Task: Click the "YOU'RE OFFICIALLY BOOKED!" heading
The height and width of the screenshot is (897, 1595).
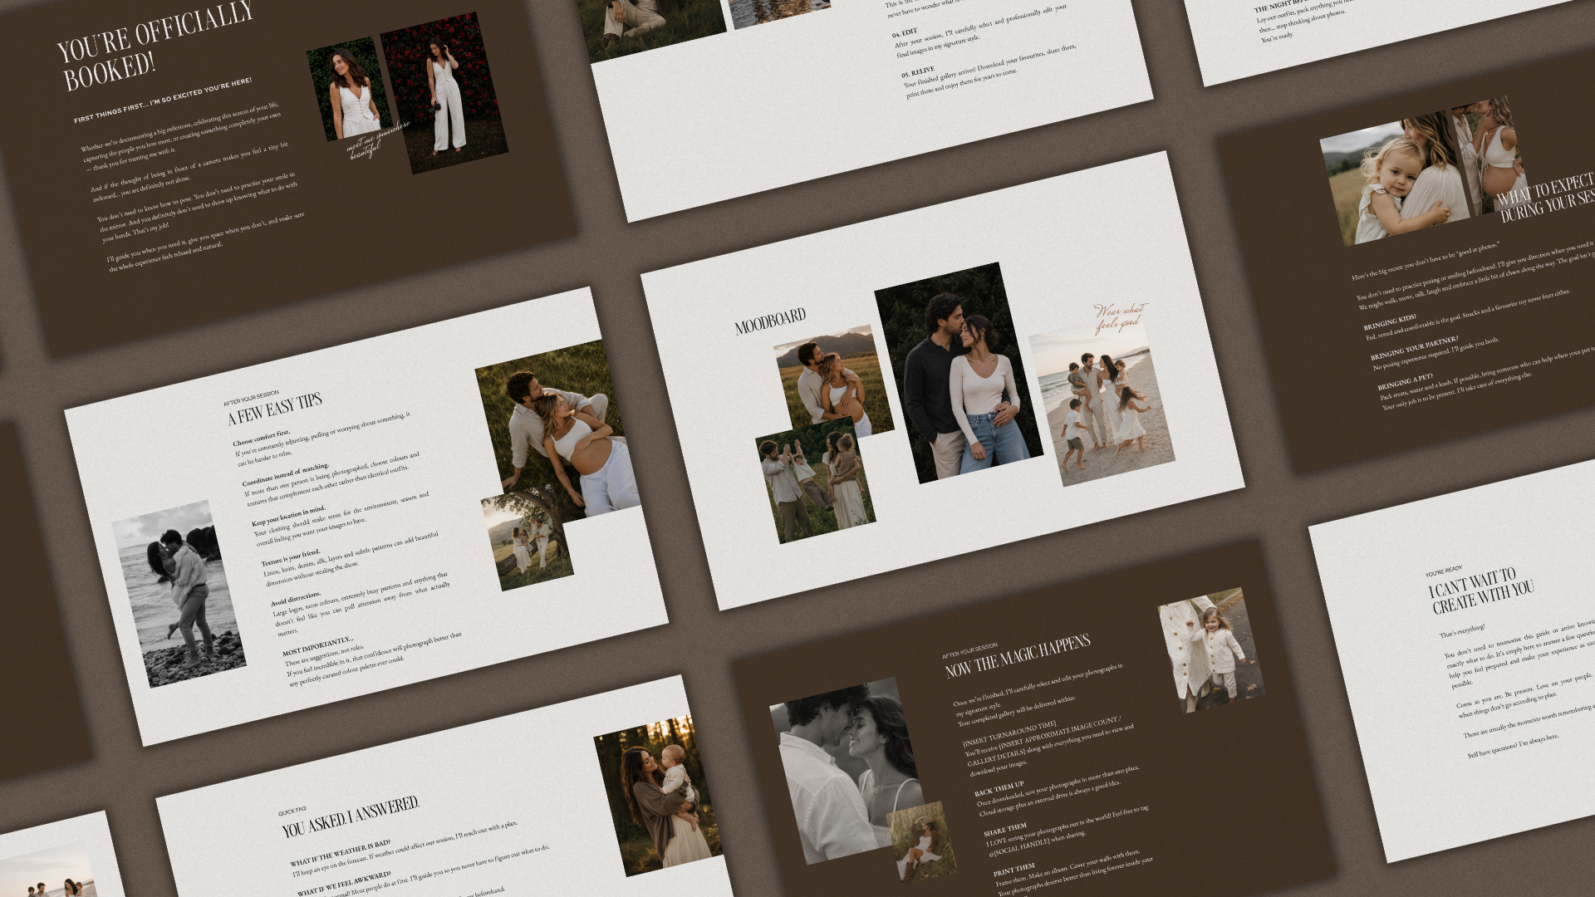Action: pyautogui.click(x=156, y=47)
